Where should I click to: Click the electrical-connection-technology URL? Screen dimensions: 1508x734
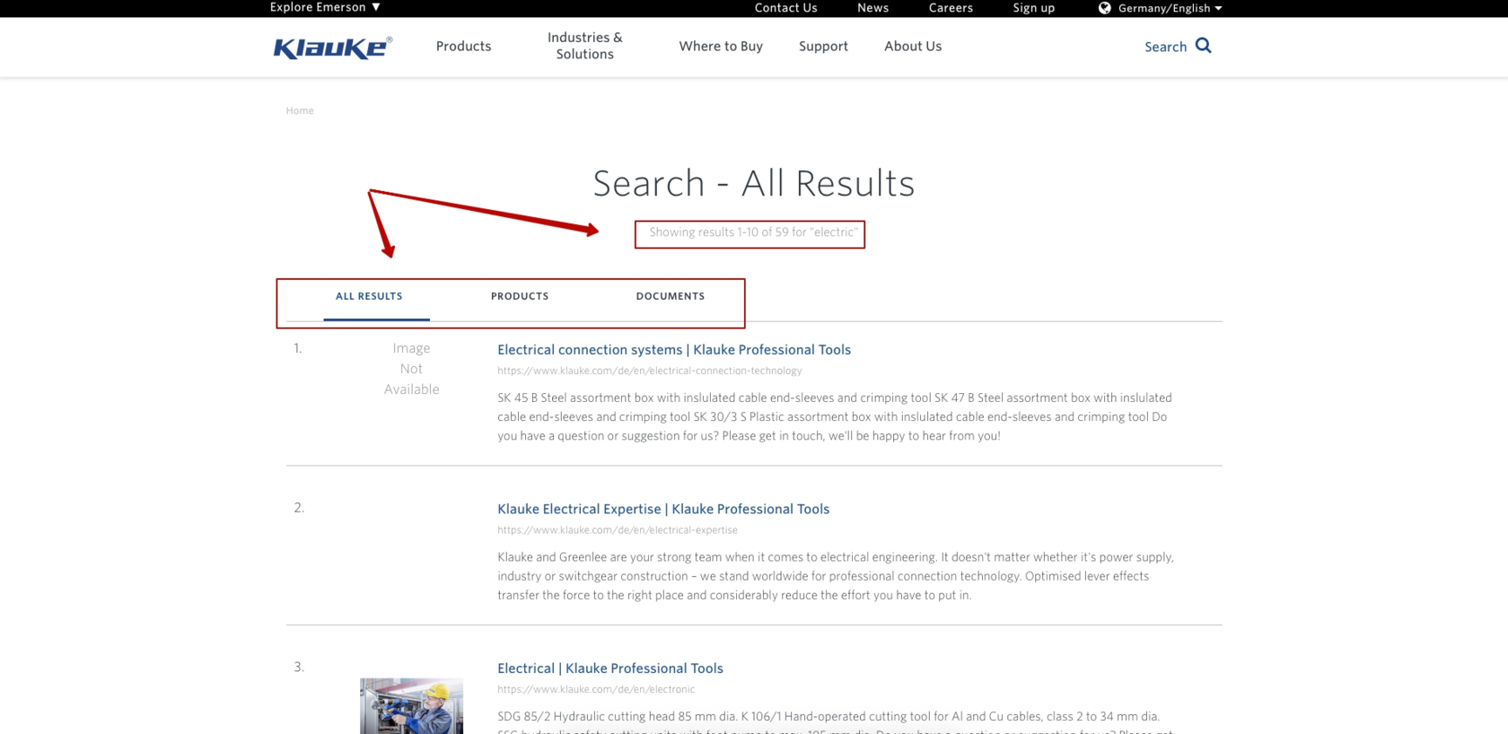[650, 371]
